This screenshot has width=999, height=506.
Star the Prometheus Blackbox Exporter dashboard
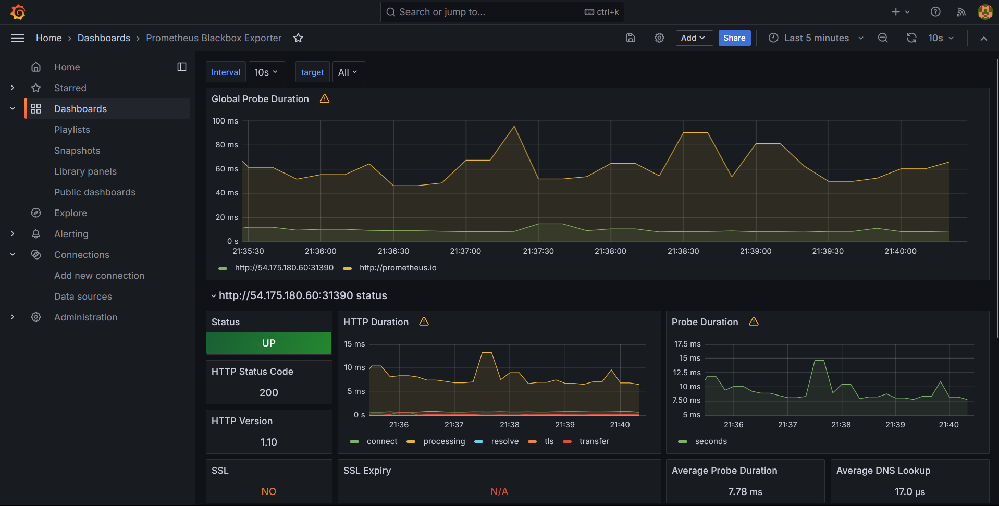tap(298, 38)
